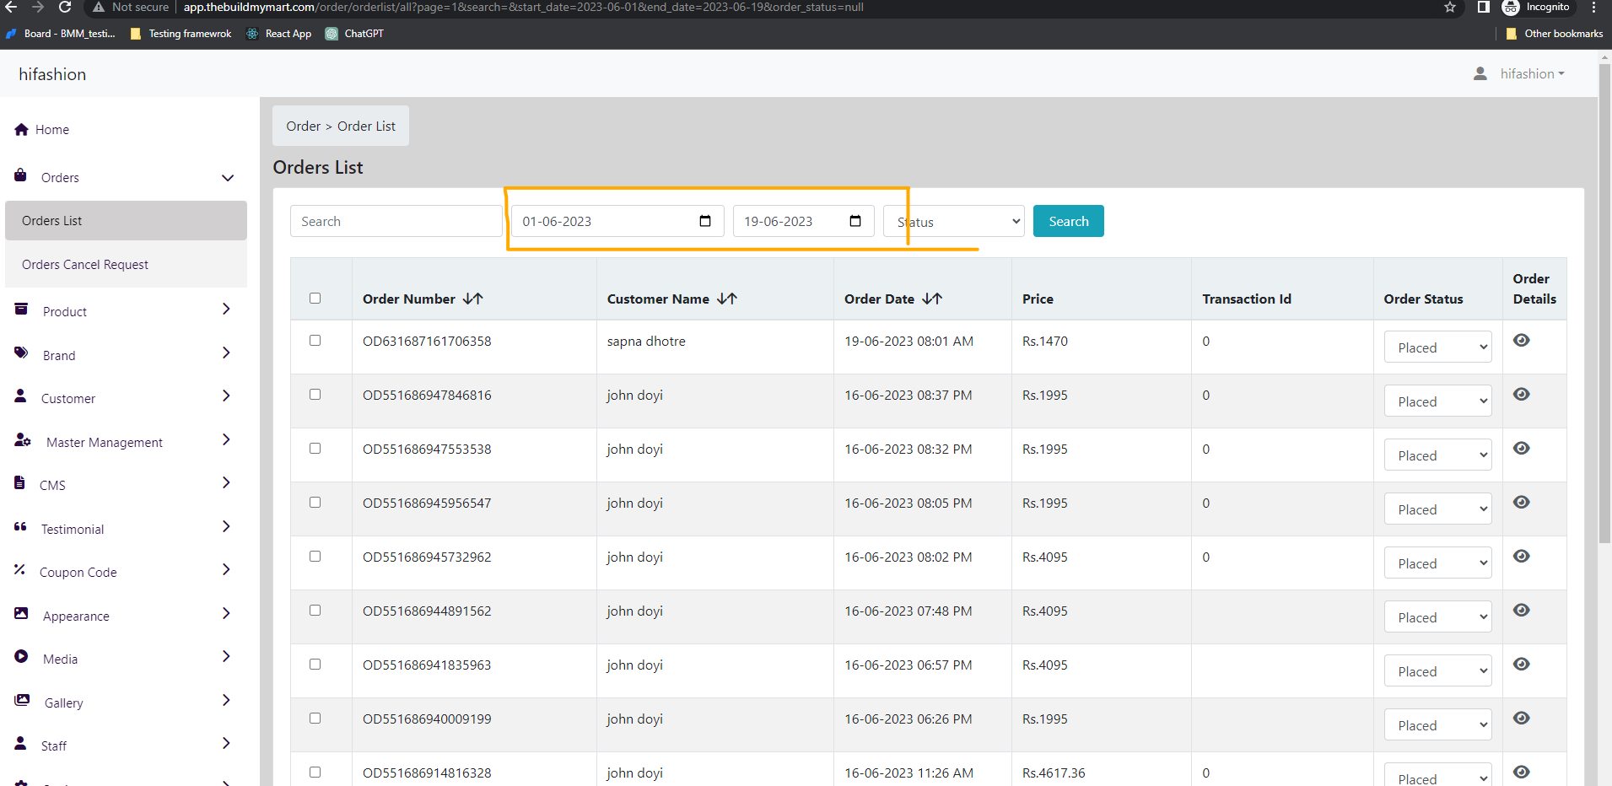1612x786 pixels.
Task: Open start date calendar picker icon
Action: click(x=705, y=221)
